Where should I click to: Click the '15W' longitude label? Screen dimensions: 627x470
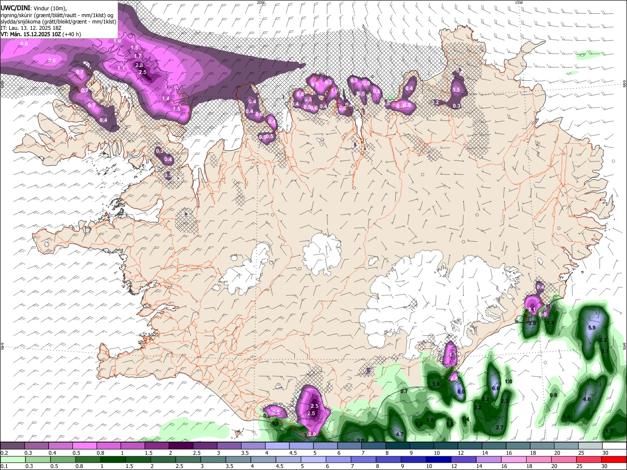click(x=519, y=2)
